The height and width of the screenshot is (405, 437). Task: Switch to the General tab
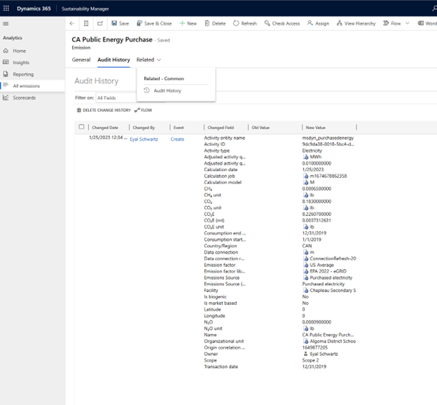[81, 60]
